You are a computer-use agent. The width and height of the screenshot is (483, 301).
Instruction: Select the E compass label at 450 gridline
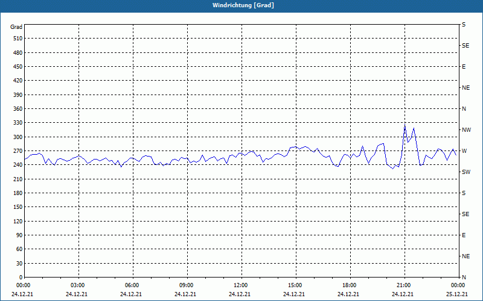[464, 67]
